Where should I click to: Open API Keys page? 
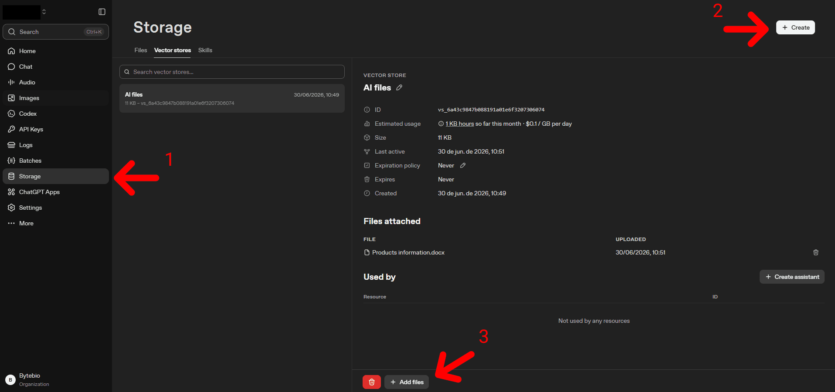pyautogui.click(x=56, y=129)
